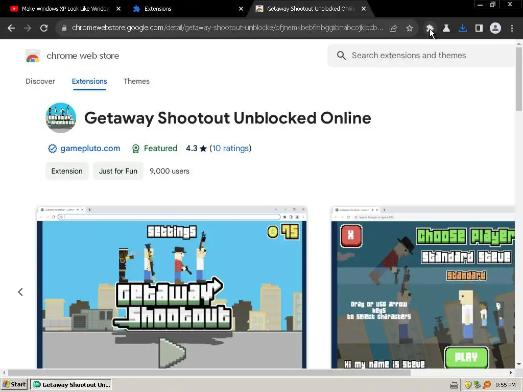Screen dimensions: 523x392
Task: Open the Getaway Shootout title screenshot
Action: tap(172, 287)
